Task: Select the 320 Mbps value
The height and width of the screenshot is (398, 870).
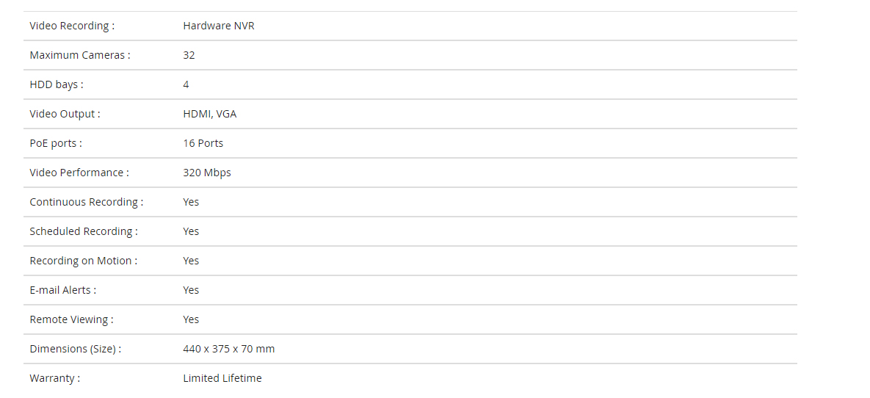Action: pyautogui.click(x=207, y=173)
